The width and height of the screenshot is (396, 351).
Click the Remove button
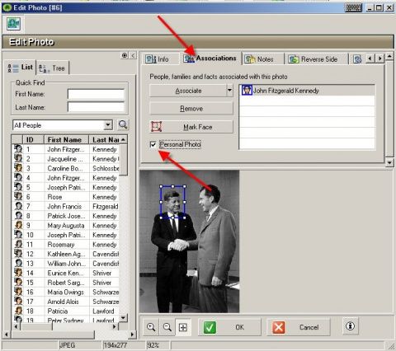[191, 109]
